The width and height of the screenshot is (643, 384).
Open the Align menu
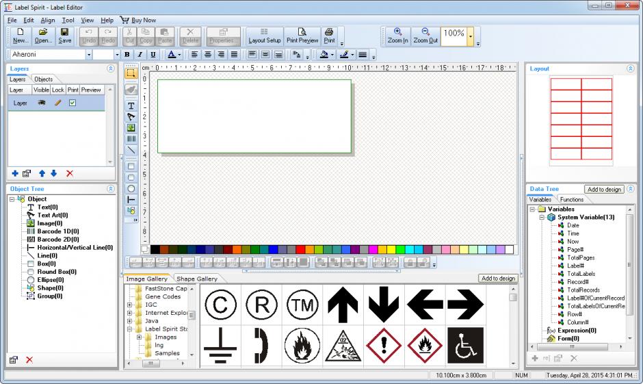tap(48, 20)
